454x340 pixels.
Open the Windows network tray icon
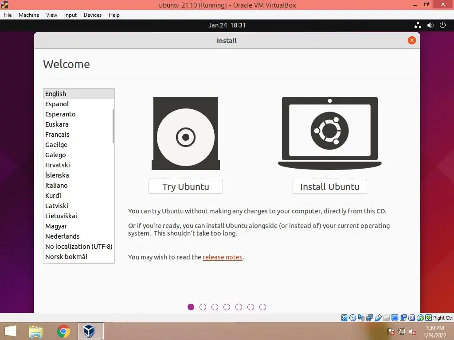coord(402,331)
